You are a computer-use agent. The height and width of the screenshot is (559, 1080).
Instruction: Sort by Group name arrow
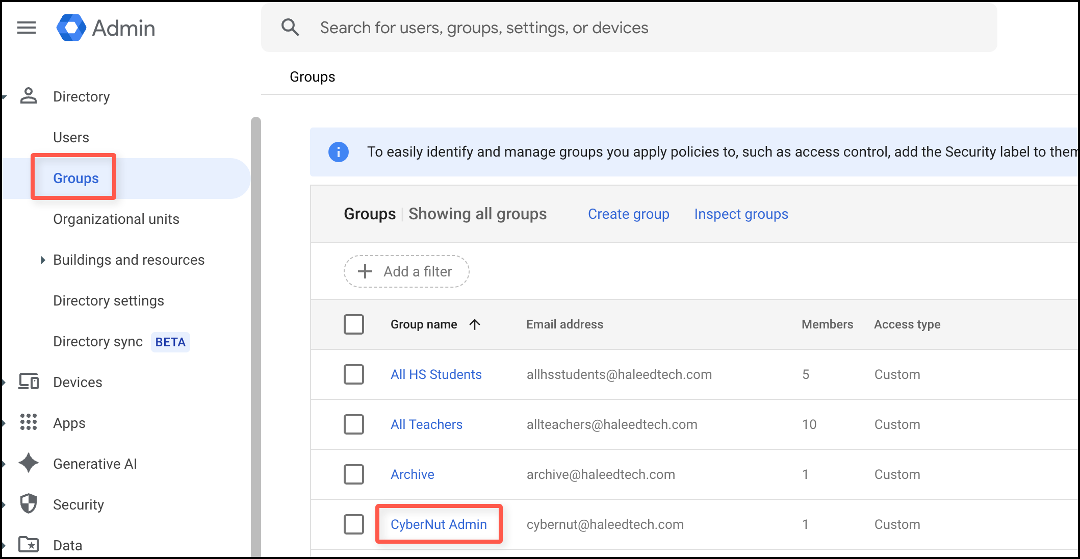point(475,324)
